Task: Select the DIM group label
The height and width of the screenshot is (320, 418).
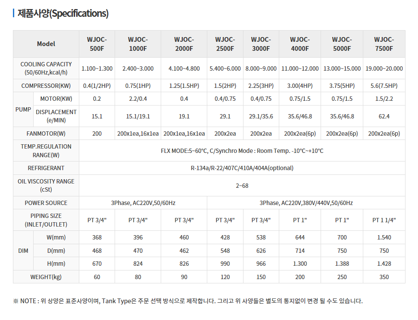Action: click(23, 251)
